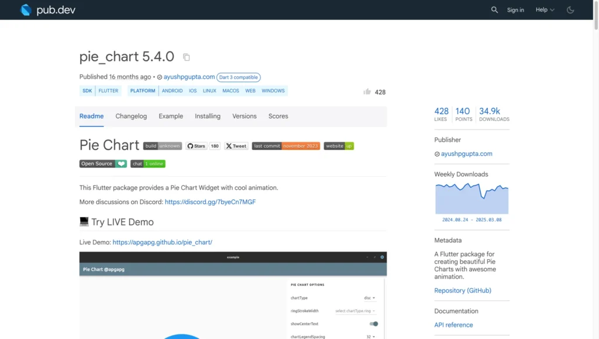Viewport: 599px width, 339px height.
Task: Open the ringStrokeWidth dropdown in demo
Action: click(355, 311)
